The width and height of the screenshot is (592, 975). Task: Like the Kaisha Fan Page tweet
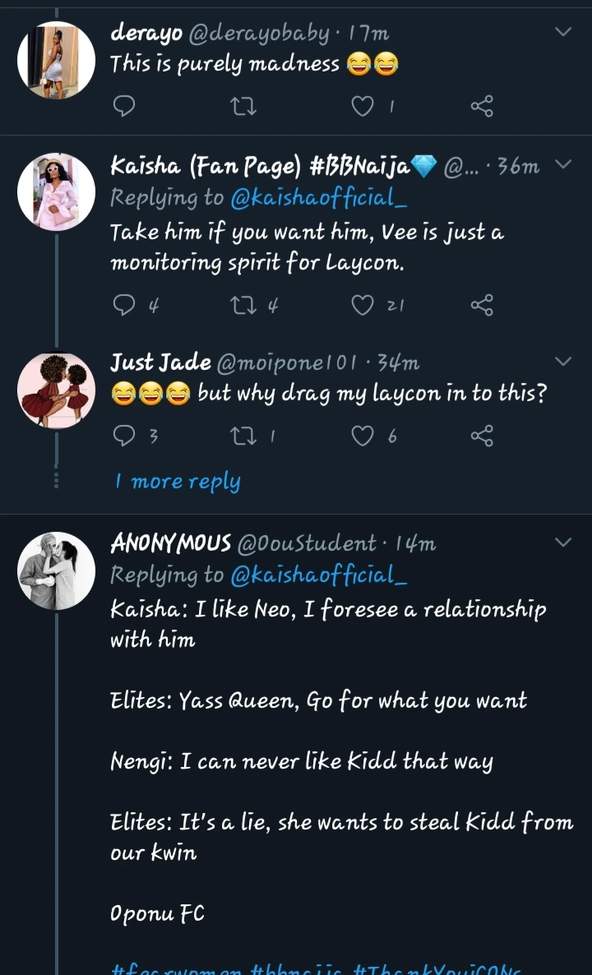tap(363, 306)
